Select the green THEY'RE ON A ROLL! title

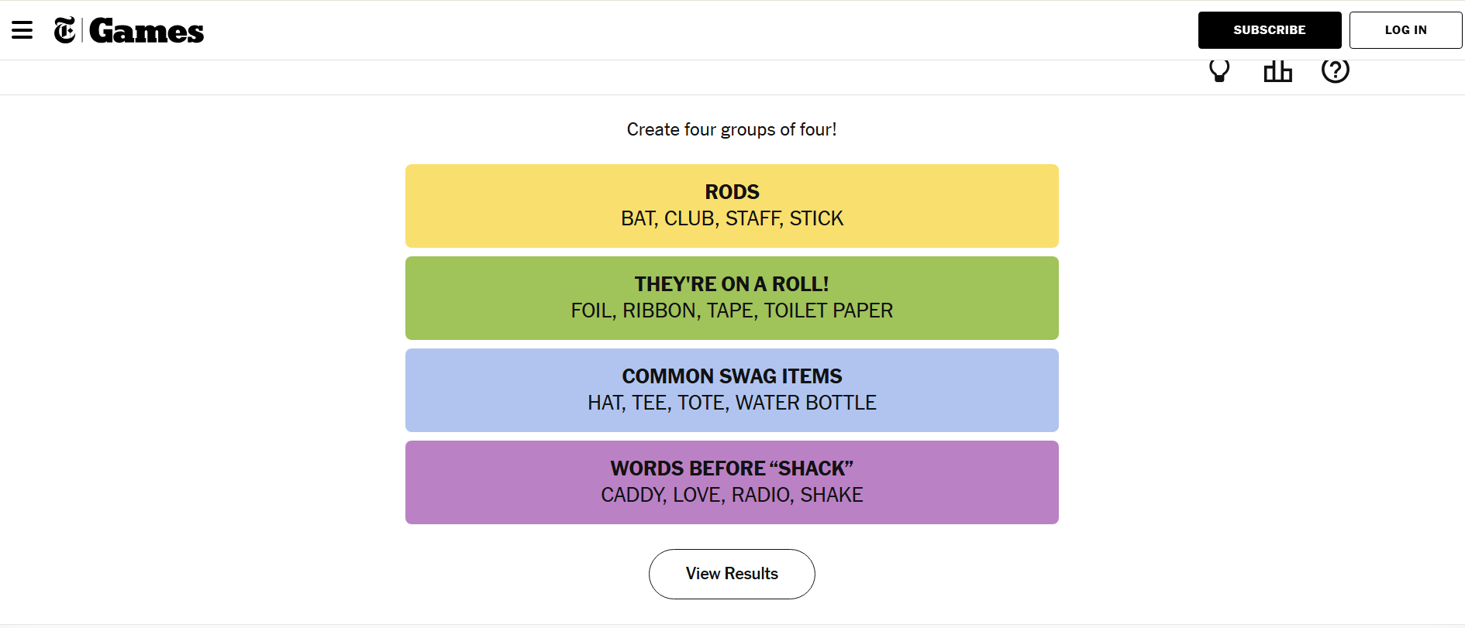pyautogui.click(x=732, y=284)
